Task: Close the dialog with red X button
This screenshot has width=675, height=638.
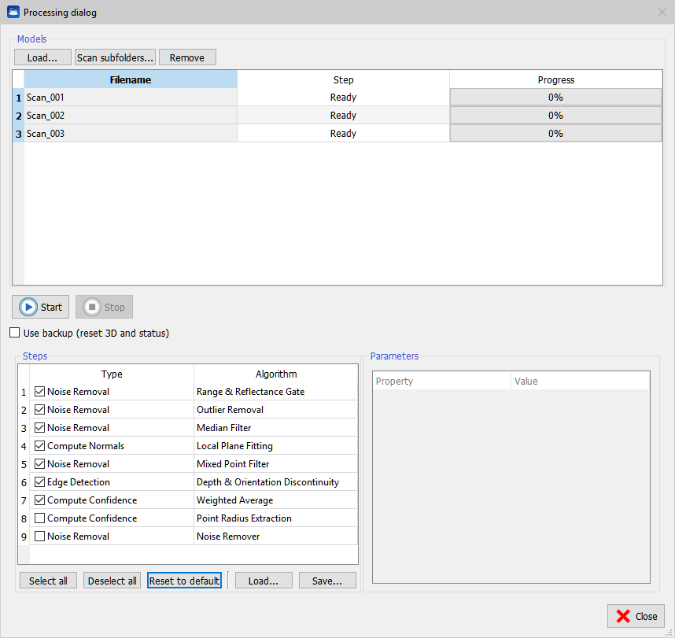Action: (x=636, y=616)
